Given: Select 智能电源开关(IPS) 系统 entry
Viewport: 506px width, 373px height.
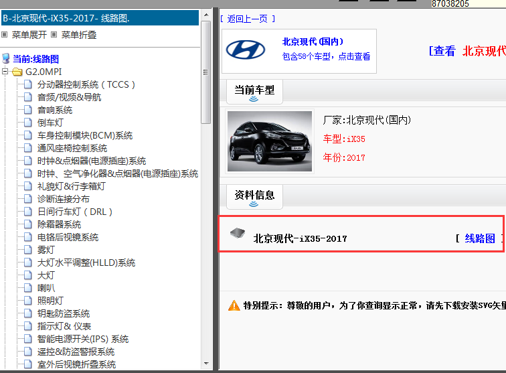Looking at the screenshot, I should click(x=83, y=339).
